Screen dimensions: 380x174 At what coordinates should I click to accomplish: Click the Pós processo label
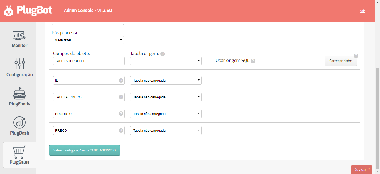(66, 33)
